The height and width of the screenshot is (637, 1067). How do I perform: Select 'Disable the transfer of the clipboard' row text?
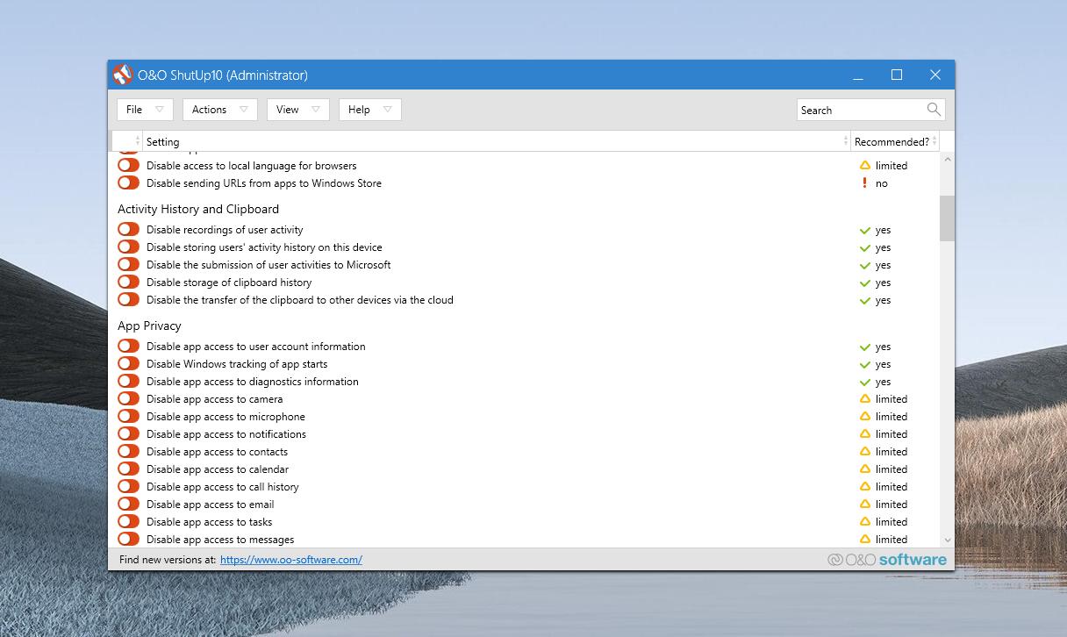[300, 300]
